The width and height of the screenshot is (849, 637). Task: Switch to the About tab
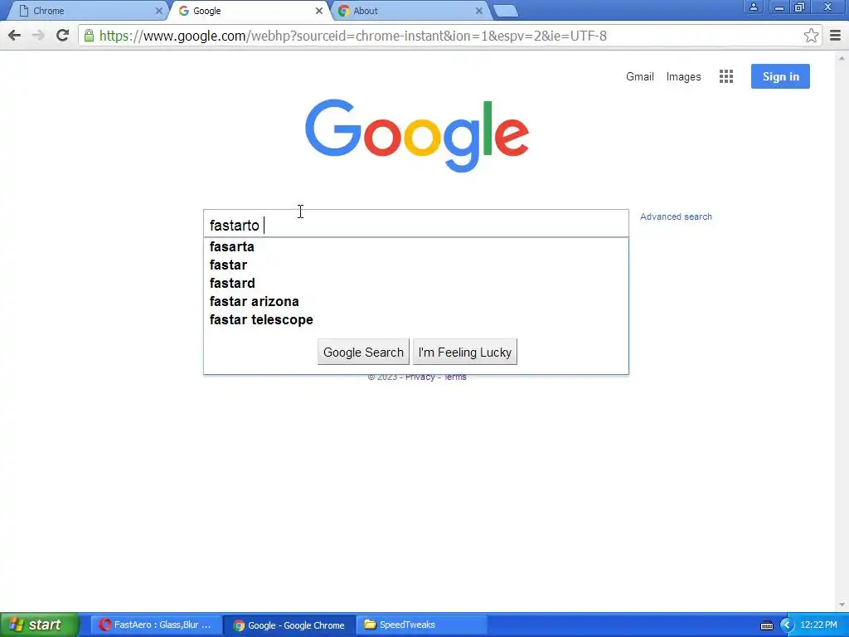click(x=410, y=11)
